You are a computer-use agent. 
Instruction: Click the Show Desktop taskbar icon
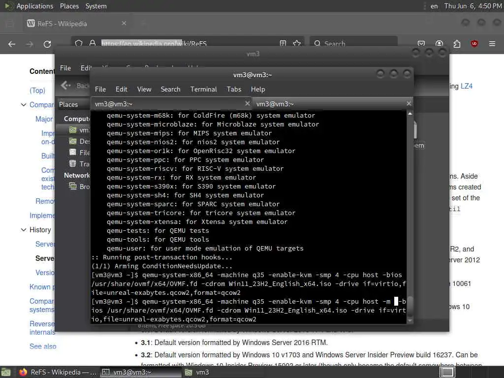tap(6, 372)
